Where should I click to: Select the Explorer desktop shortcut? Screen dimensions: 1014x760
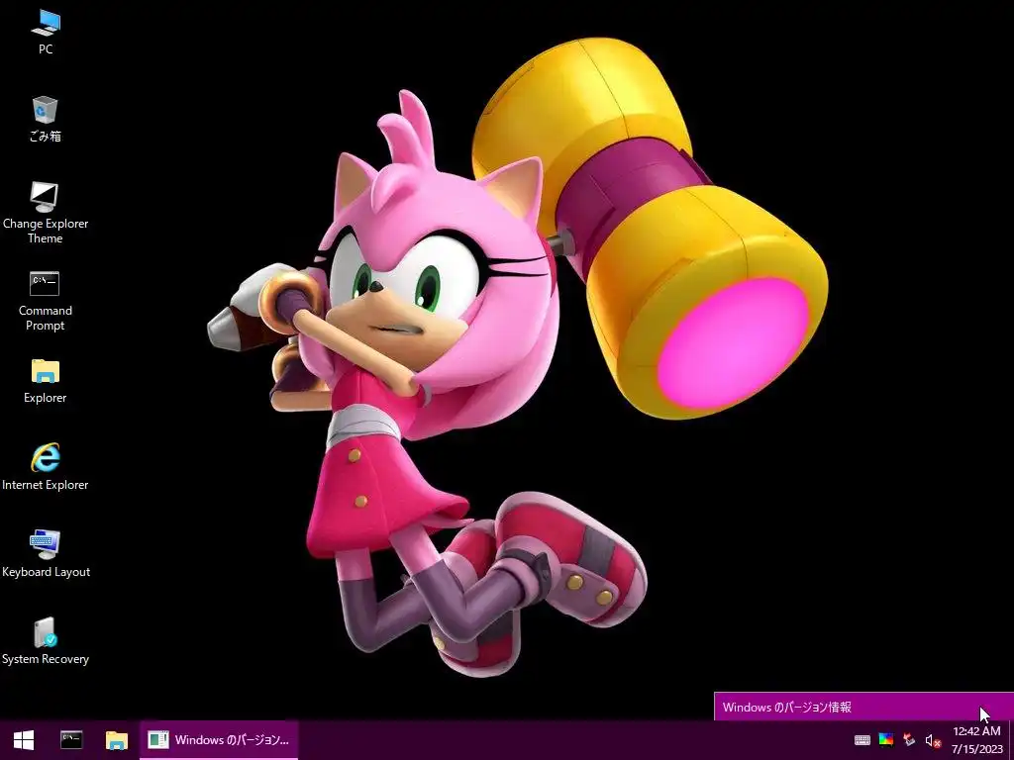pos(46,380)
